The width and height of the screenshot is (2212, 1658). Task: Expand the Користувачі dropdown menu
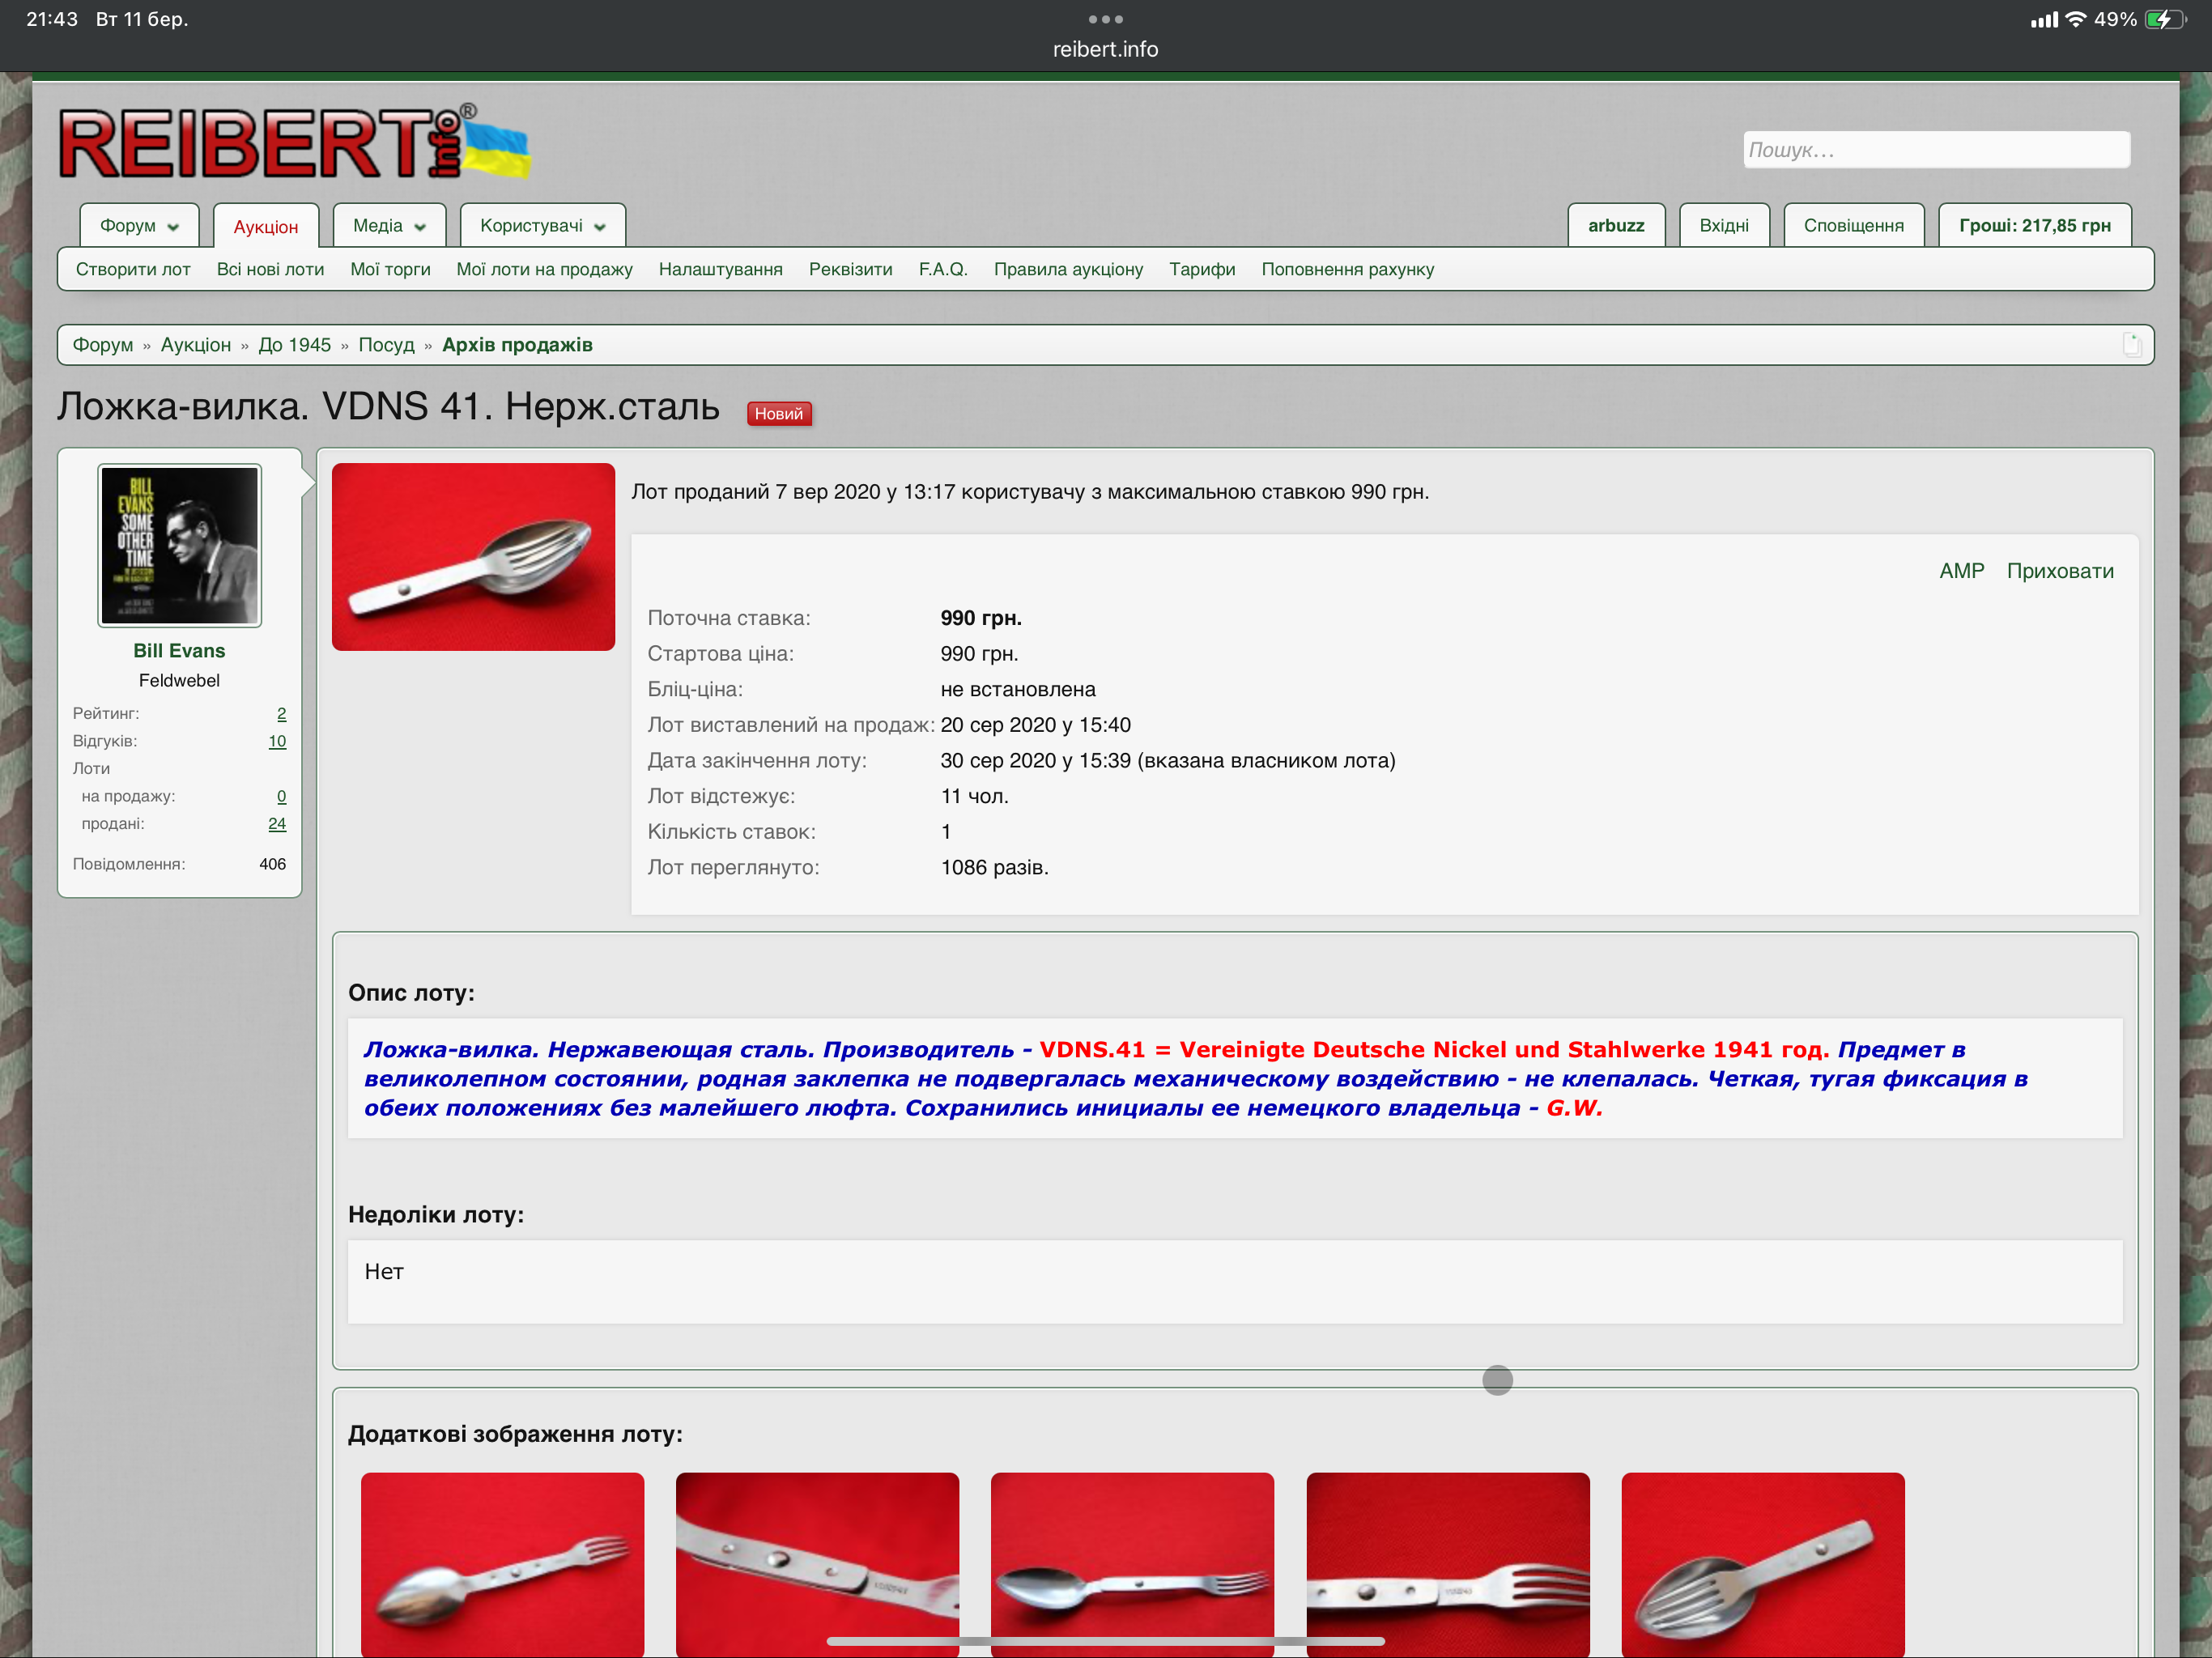(x=542, y=226)
